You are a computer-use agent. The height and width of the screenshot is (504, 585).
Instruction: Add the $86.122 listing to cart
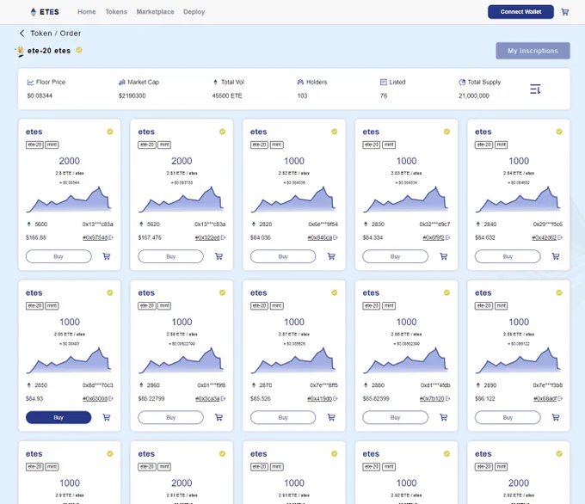click(556, 417)
